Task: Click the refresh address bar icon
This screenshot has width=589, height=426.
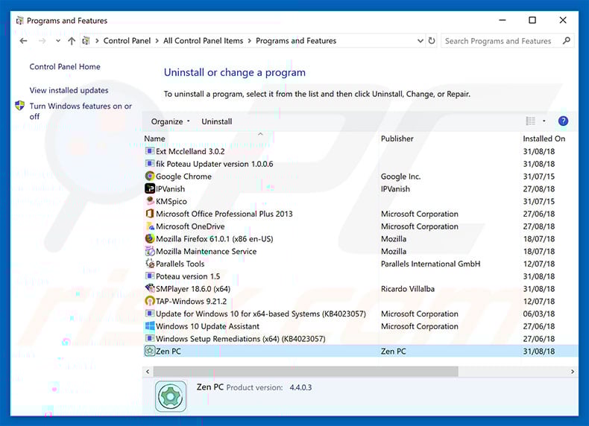Action: 432,40
